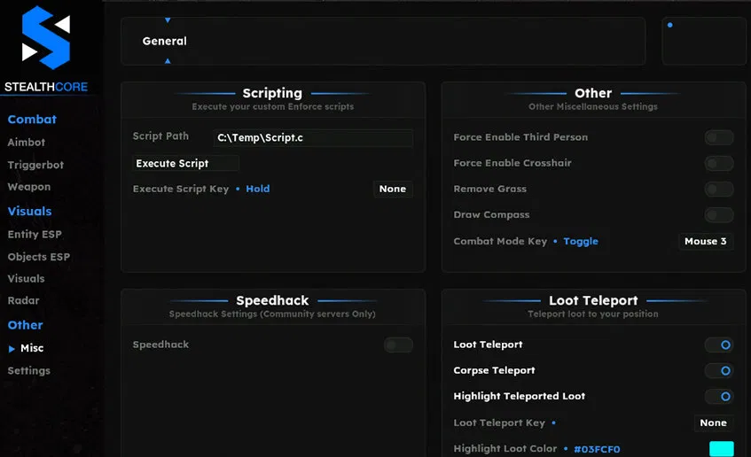Click the None key for Loot Teleport Key

[x=713, y=423]
